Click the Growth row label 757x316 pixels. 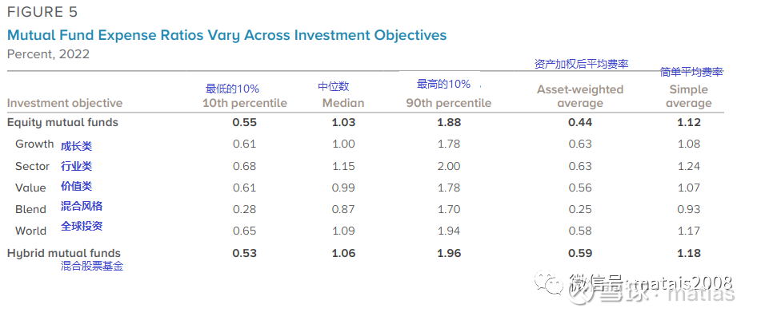(x=34, y=144)
